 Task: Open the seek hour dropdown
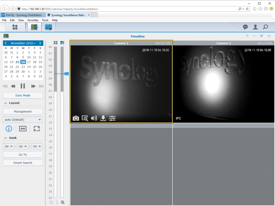pyautogui.click(x=9, y=146)
